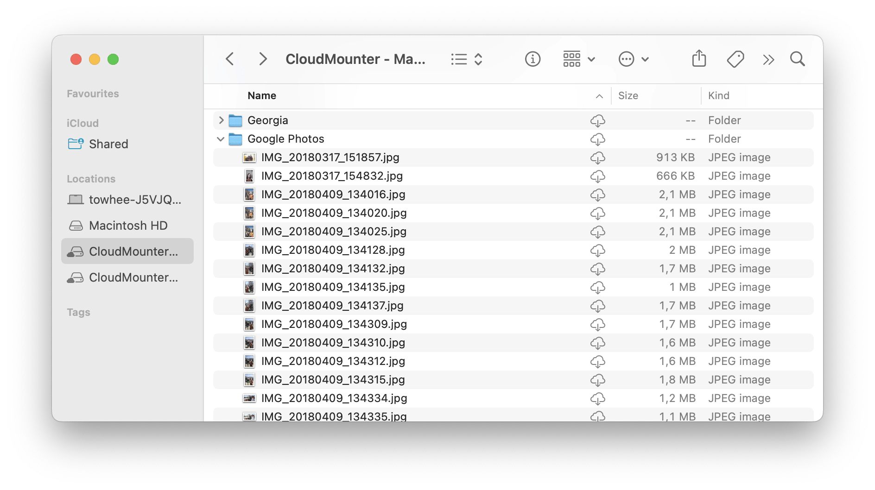Select the file IMG_20180409_134315.jpg
This screenshot has height=490, width=875.
coord(513,380)
